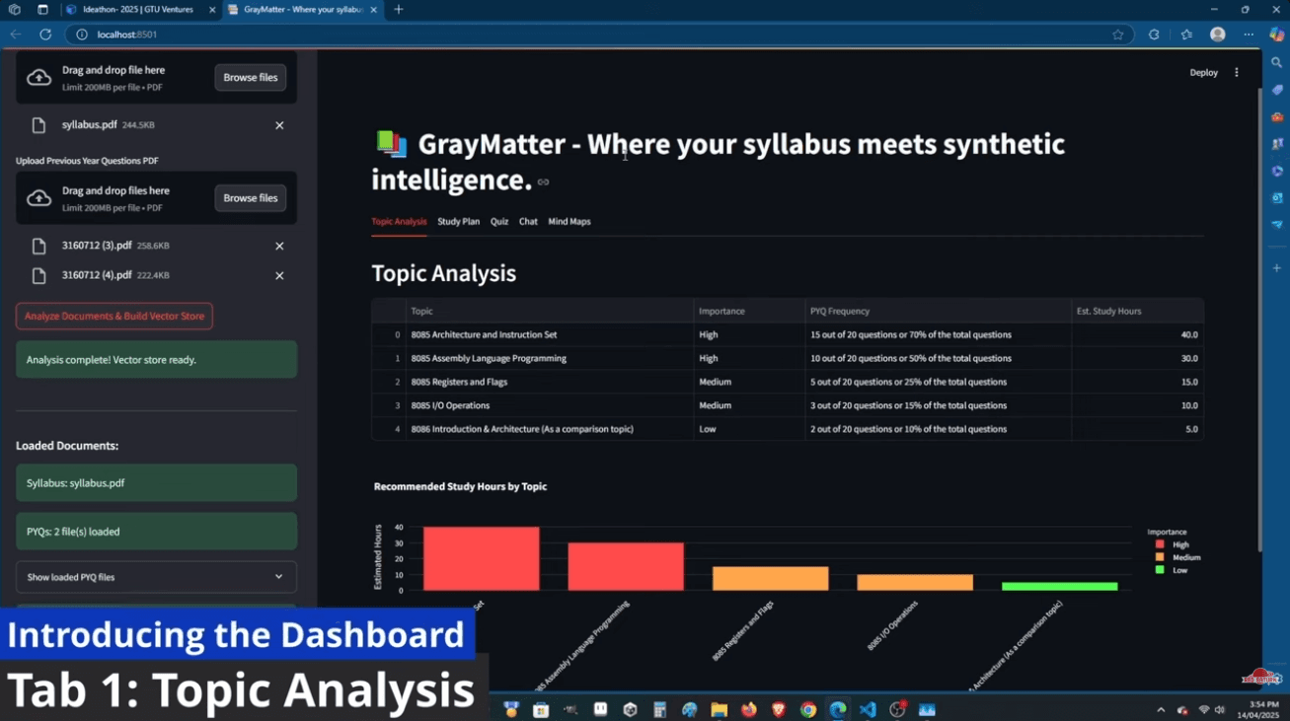1290x721 pixels.
Task: Switch to the Ideathon 2025 GTU Ventures browser tab
Action: click(138, 10)
